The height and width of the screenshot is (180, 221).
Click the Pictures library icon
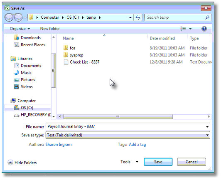coord(17,80)
